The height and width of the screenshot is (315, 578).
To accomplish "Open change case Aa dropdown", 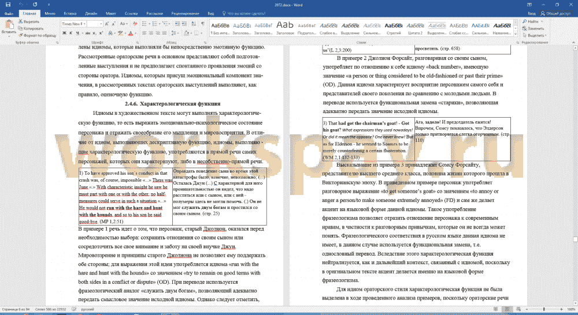I will tap(124, 24).
